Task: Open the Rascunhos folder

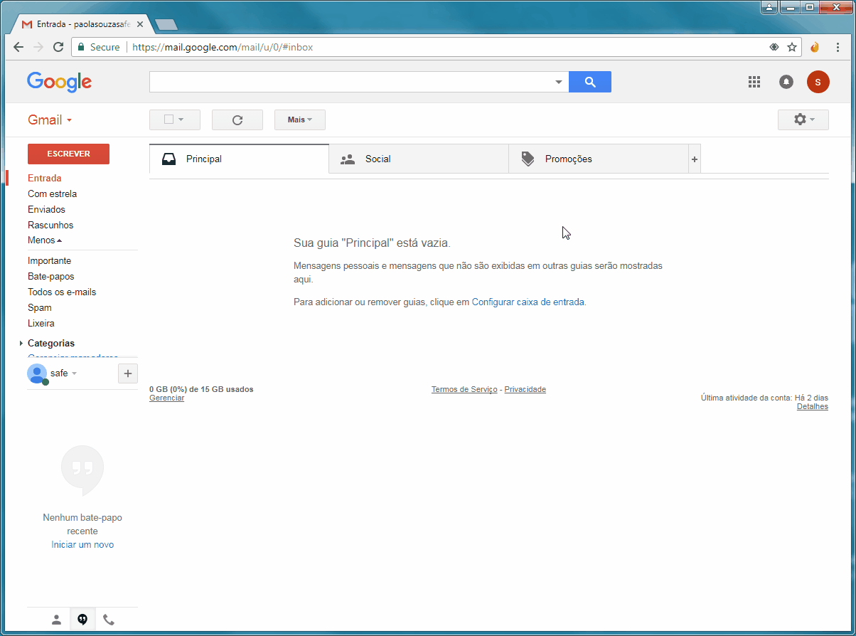Action: pyautogui.click(x=50, y=226)
